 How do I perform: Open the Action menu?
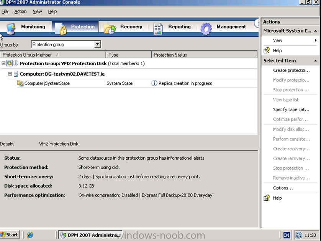click(x=20, y=12)
